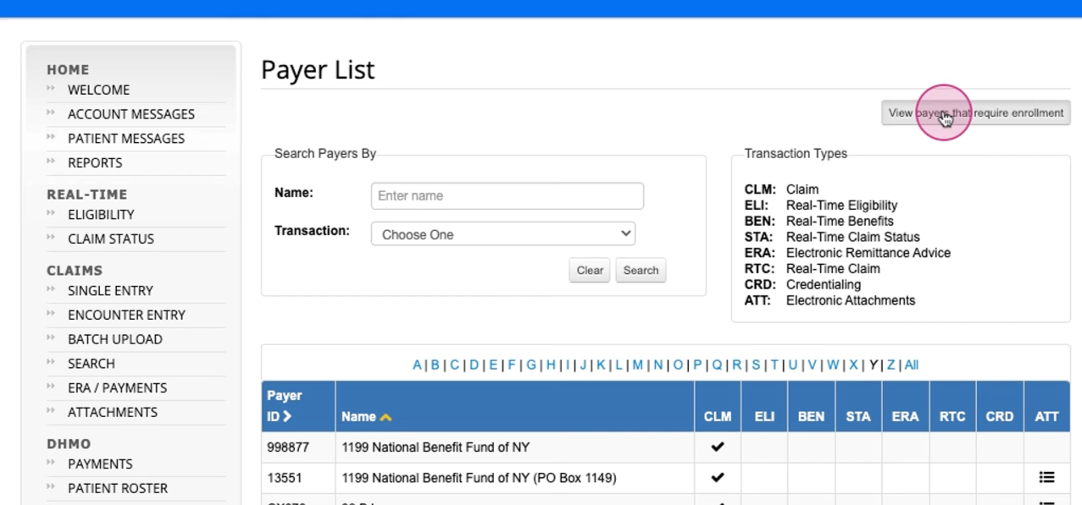Filter payers by letter N
This screenshot has width=1082, height=505.
[x=658, y=365]
